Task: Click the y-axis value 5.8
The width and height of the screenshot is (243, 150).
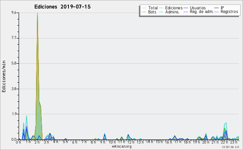Action: pyautogui.click(x=14, y=63)
